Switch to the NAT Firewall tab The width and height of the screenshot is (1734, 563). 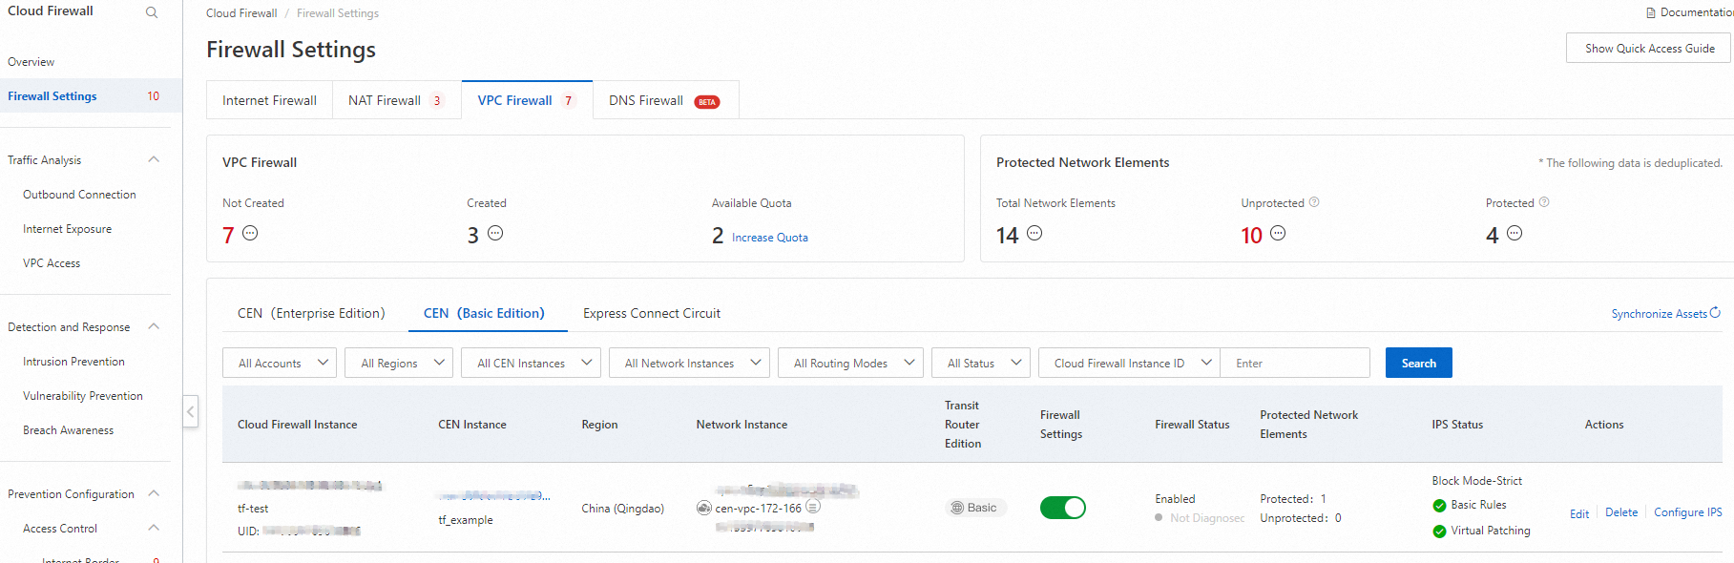point(396,100)
